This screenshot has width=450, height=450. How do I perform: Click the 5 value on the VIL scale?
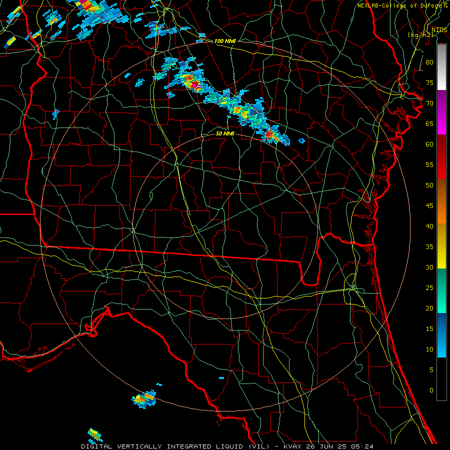coord(431,369)
